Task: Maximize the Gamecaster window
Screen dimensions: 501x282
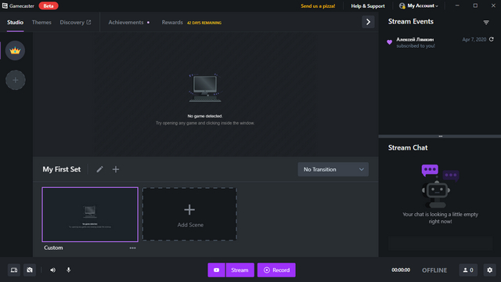Action: [475, 5]
